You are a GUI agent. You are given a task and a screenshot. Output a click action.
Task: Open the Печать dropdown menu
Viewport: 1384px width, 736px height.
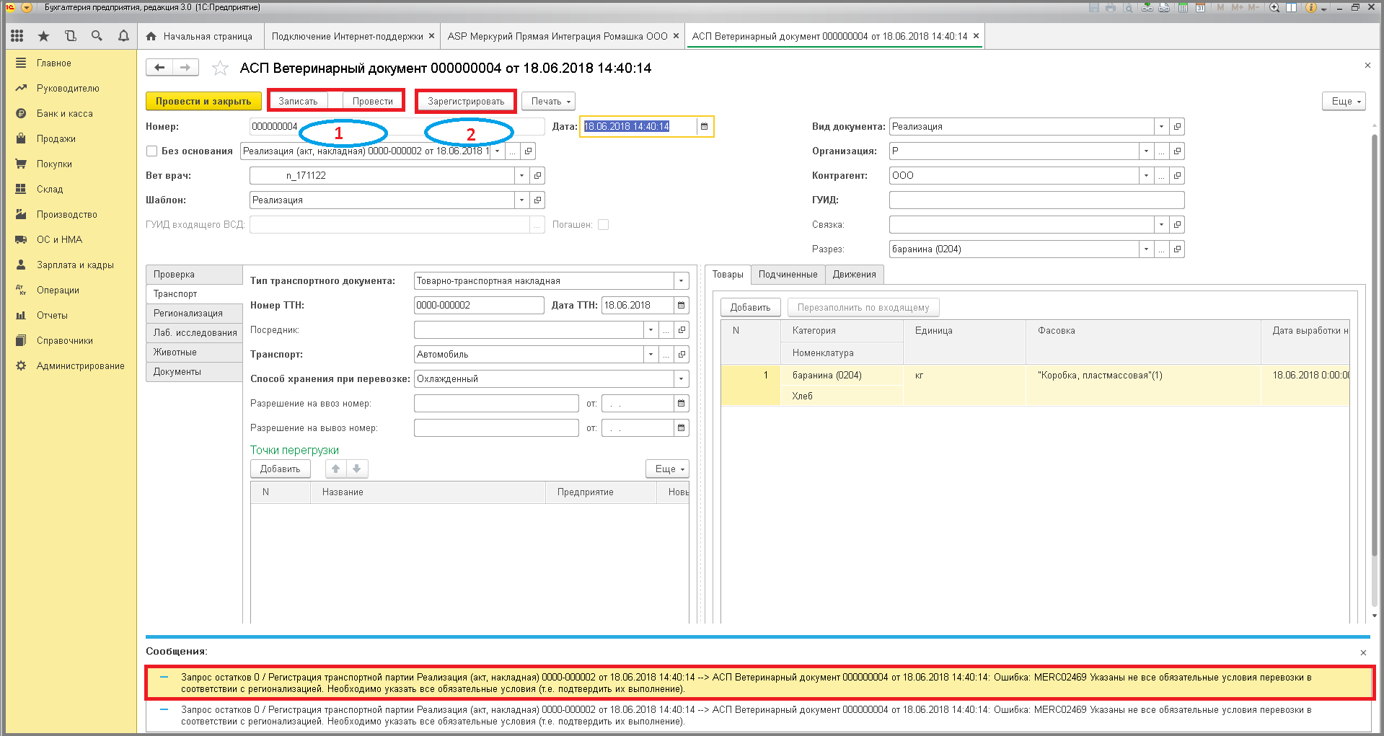[x=548, y=102]
